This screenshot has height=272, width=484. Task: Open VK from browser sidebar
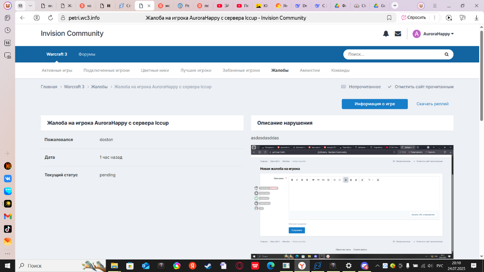click(x=8, y=179)
